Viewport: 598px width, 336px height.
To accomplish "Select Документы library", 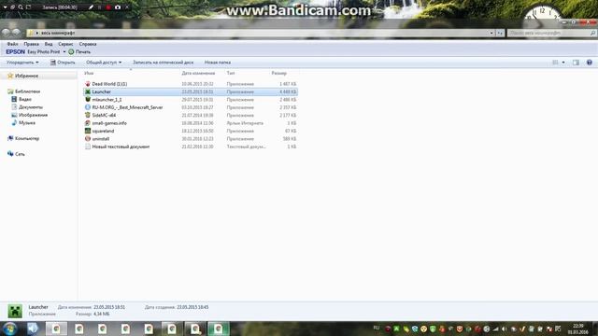I will coord(31,107).
